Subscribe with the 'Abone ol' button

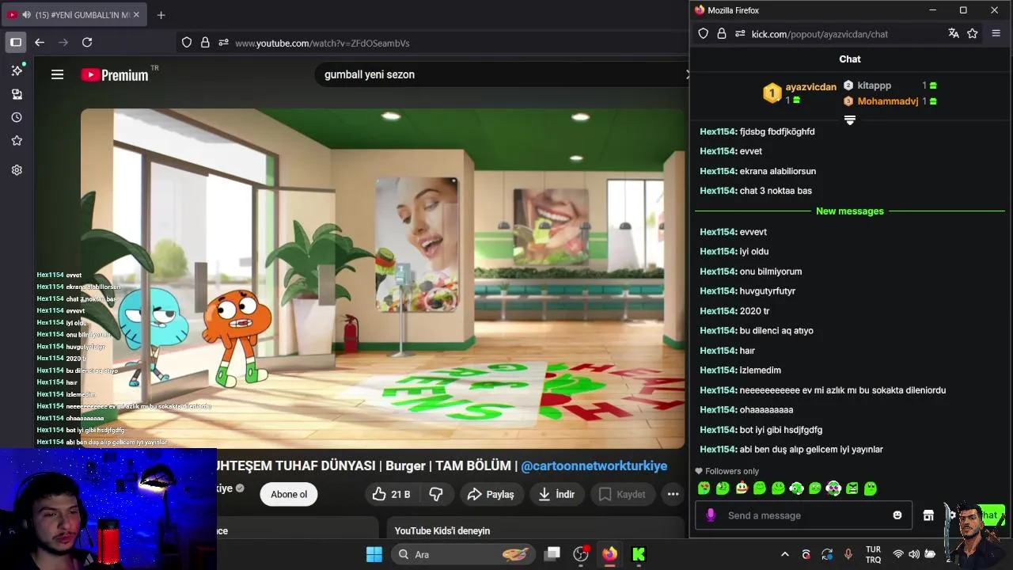289,494
